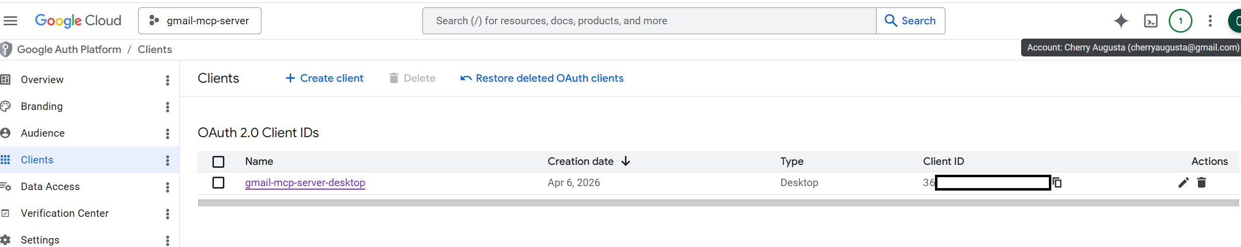This screenshot has width=1241, height=247.
Task: Open the Gemini AI assistant sparkle icon
Action: click(1121, 21)
